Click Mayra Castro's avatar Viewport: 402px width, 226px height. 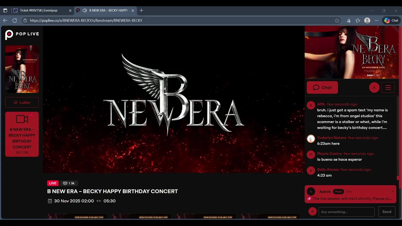tap(311, 155)
